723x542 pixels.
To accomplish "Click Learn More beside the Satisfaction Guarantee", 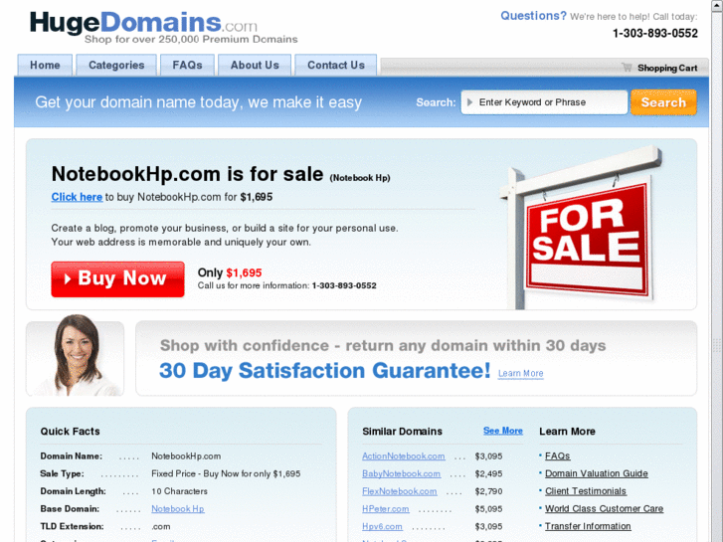I will pyautogui.click(x=520, y=373).
